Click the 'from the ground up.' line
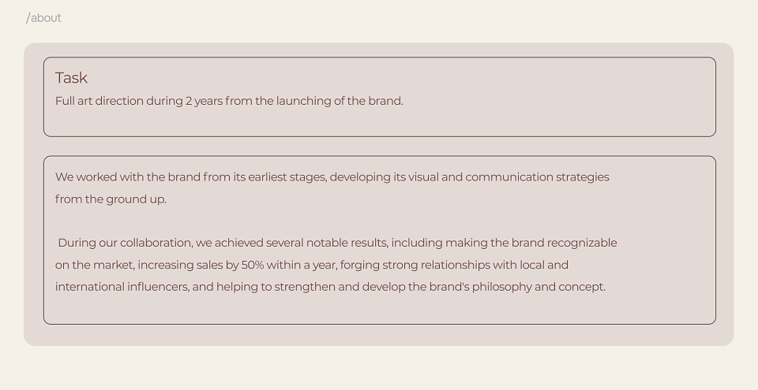This screenshot has height=390, width=758. 111,199
